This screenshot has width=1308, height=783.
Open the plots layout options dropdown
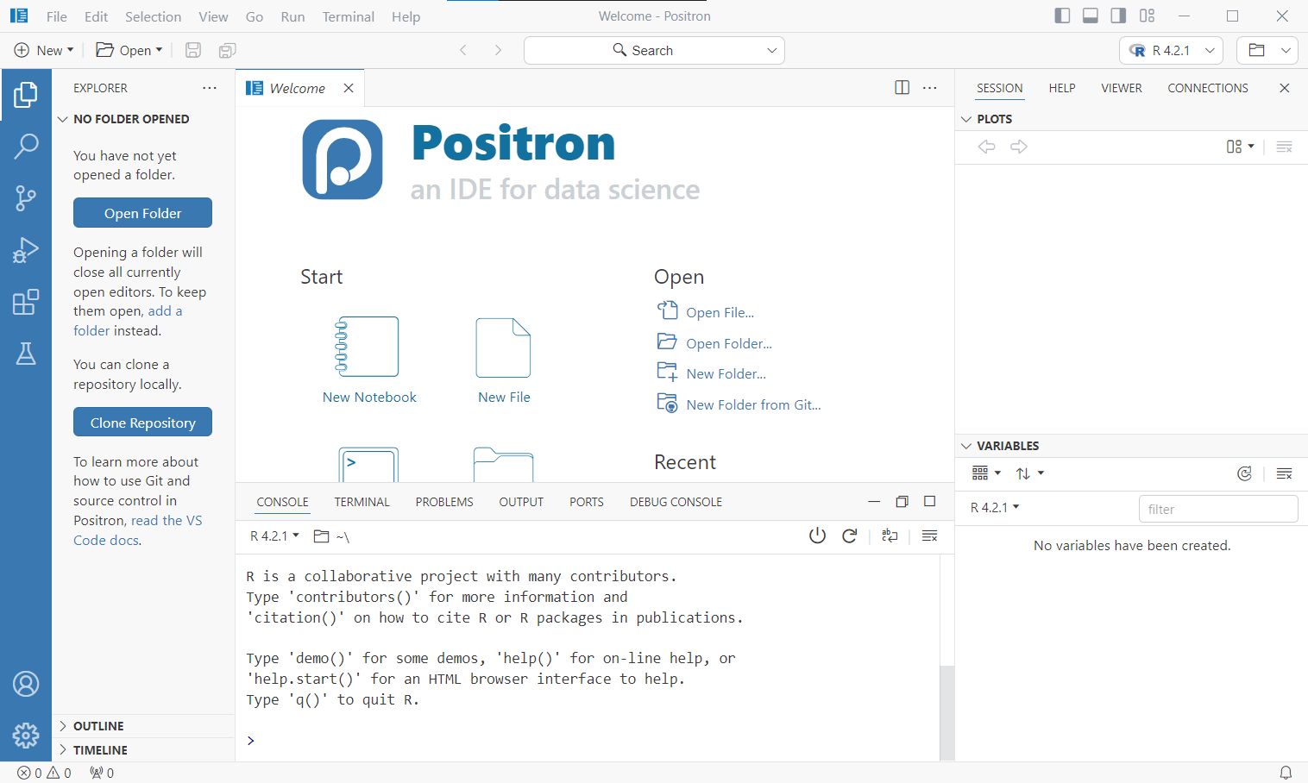click(x=1240, y=147)
